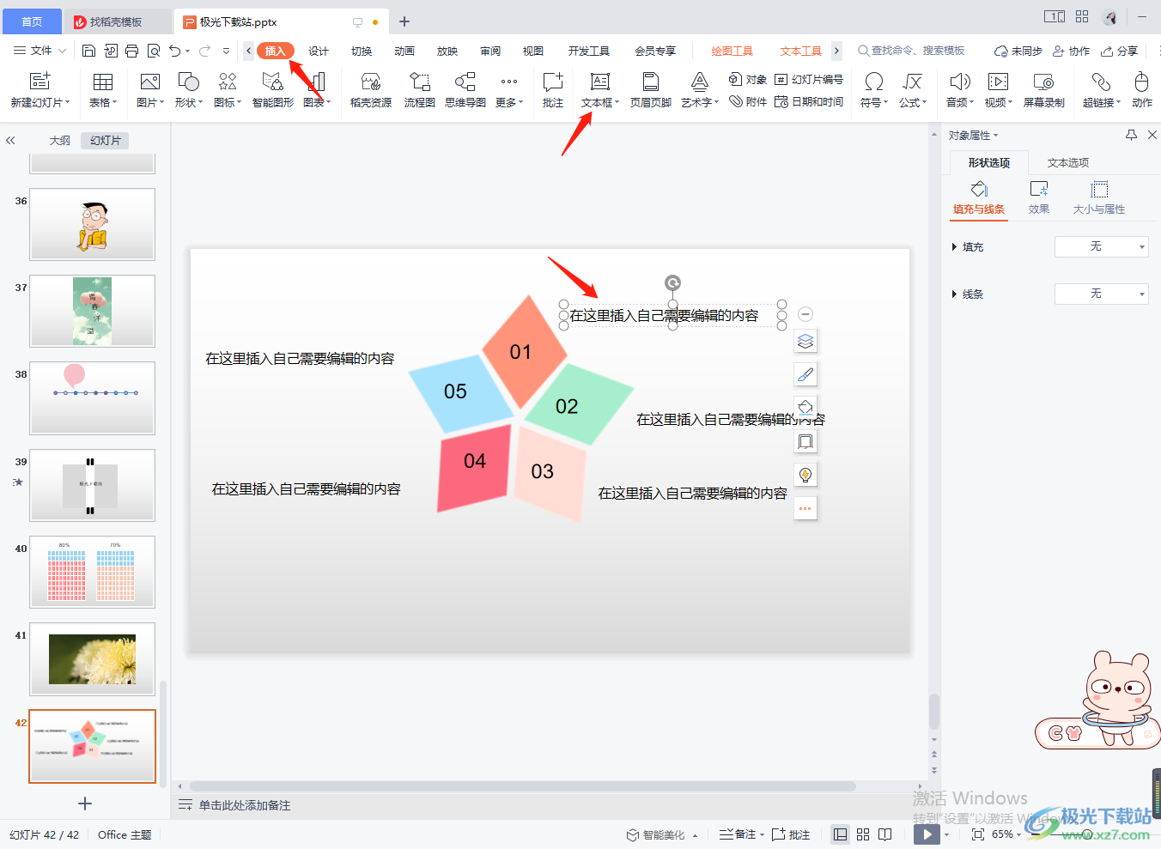Open the Line (线条) dropdown set to 无
The image size is (1161, 849).
1102,294
